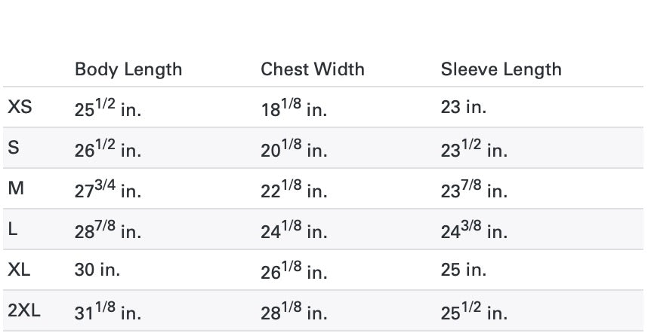
Task: Click the XS body length 25 1/2 in. cell
Action: click(108, 109)
